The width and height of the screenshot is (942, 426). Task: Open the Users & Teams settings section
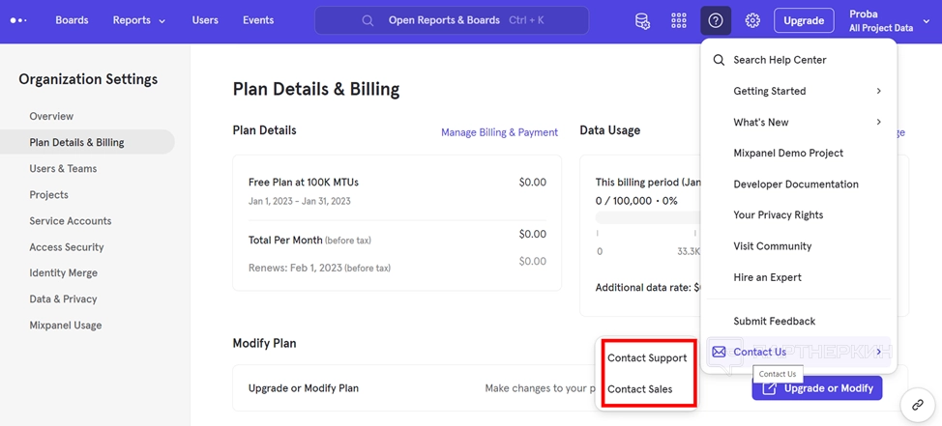pyautogui.click(x=63, y=169)
